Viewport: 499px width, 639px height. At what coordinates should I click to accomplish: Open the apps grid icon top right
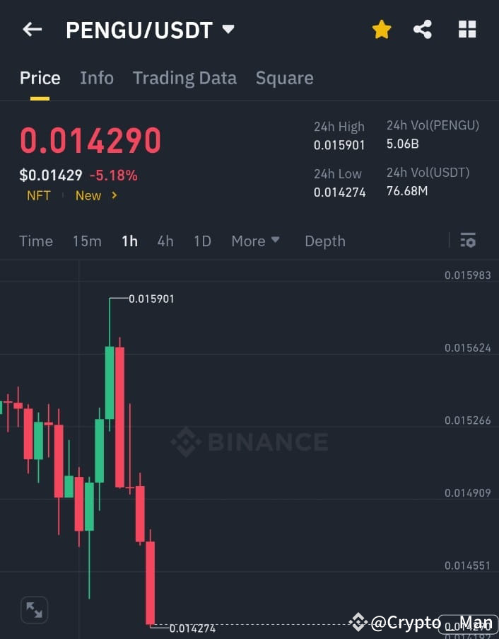coord(467,29)
